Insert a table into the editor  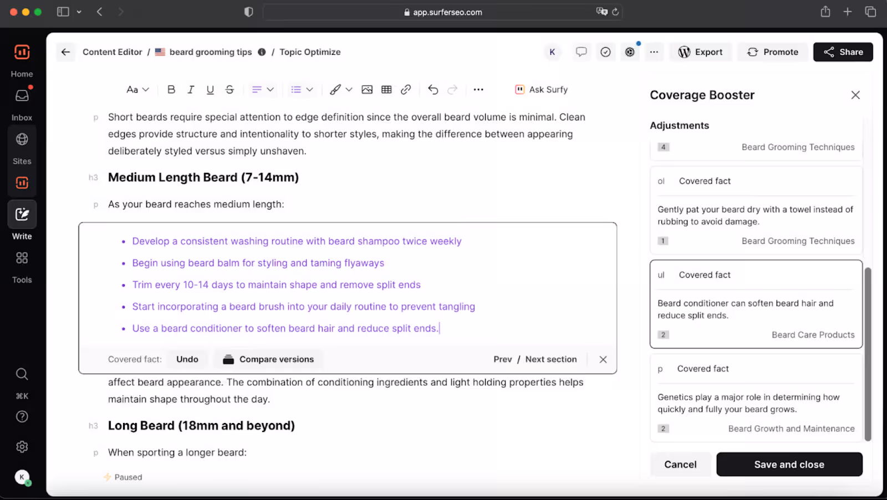tap(386, 89)
